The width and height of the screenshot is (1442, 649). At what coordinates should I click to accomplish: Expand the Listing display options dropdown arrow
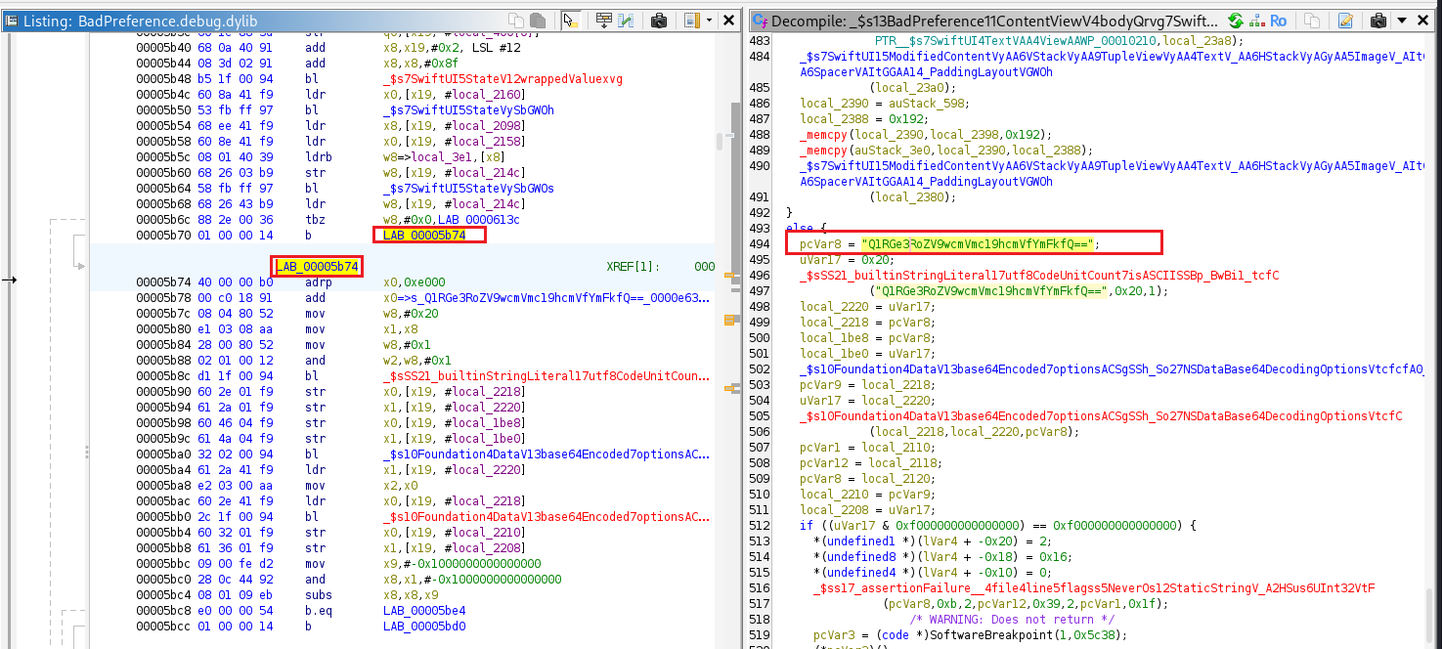click(709, 20)
